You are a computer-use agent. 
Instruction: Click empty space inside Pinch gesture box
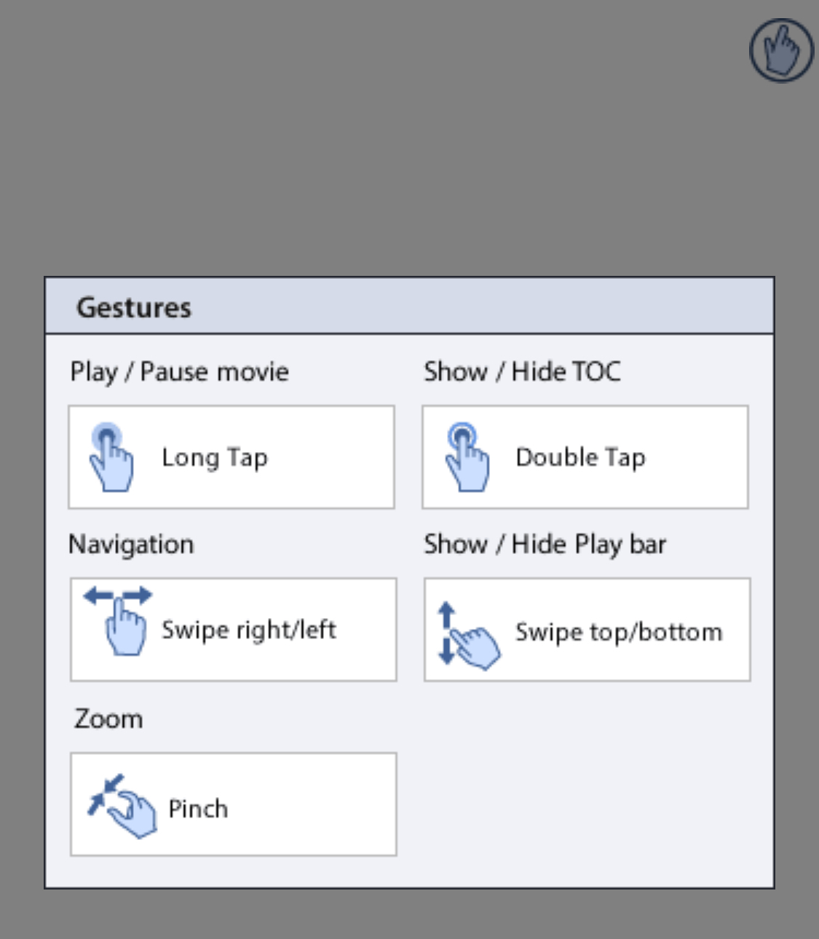[x=313, y=804]
